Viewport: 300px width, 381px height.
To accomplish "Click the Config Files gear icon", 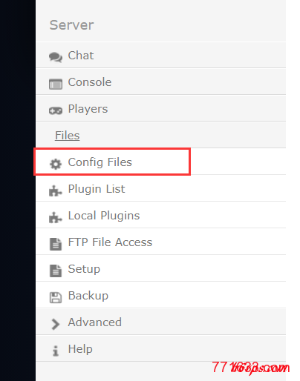I will [x=56, y=164].
